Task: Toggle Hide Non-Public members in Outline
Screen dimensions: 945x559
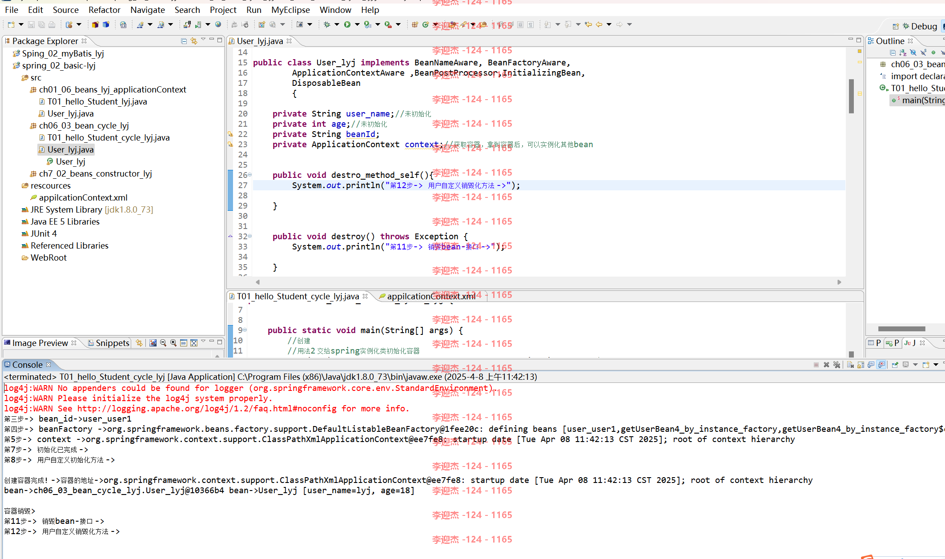Action: 933,52
